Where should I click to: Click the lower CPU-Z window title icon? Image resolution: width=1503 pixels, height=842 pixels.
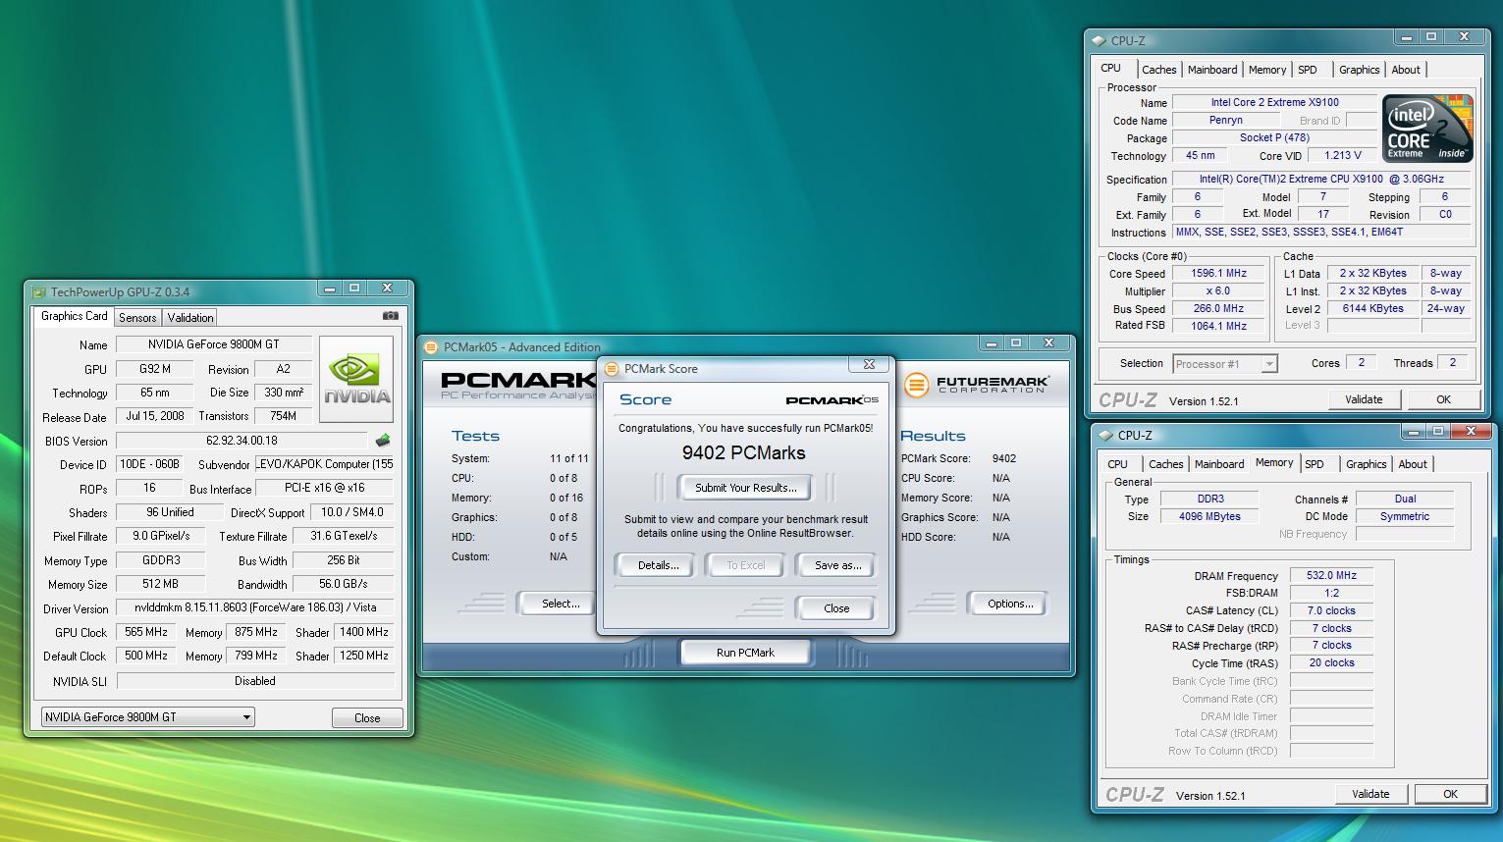pyautogui.click(x=1105, y=436)
